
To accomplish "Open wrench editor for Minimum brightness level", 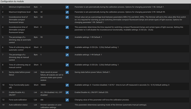I will click(67, 7).
